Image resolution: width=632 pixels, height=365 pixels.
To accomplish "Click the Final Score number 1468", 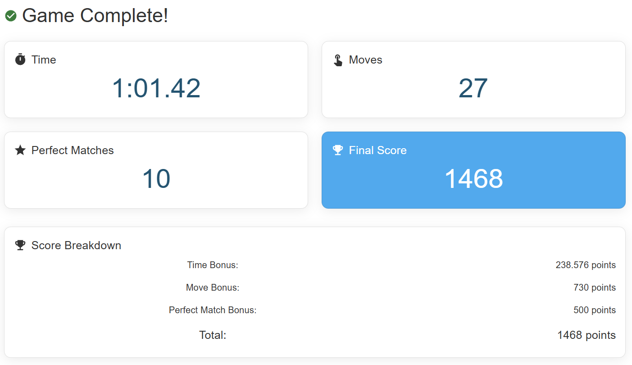I will click(473, 178).
